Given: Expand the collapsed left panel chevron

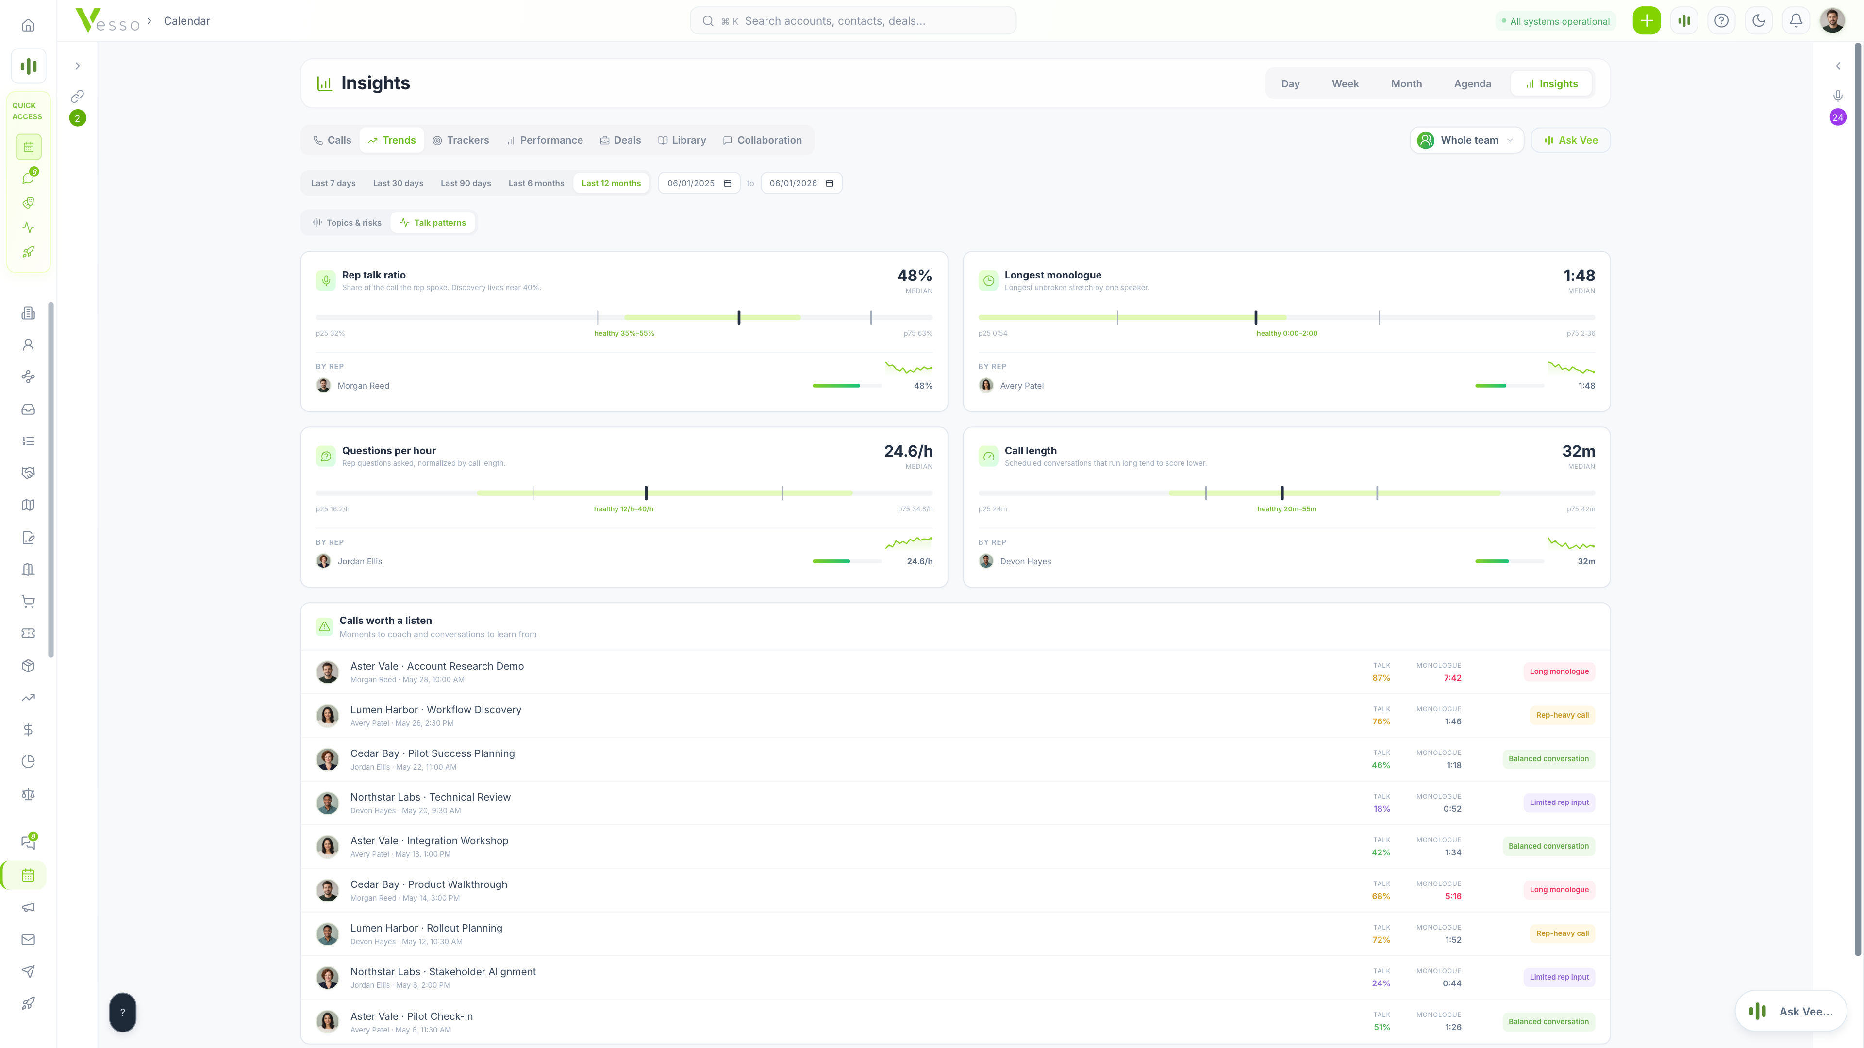Looking at the screenshot, I should 78,66.
